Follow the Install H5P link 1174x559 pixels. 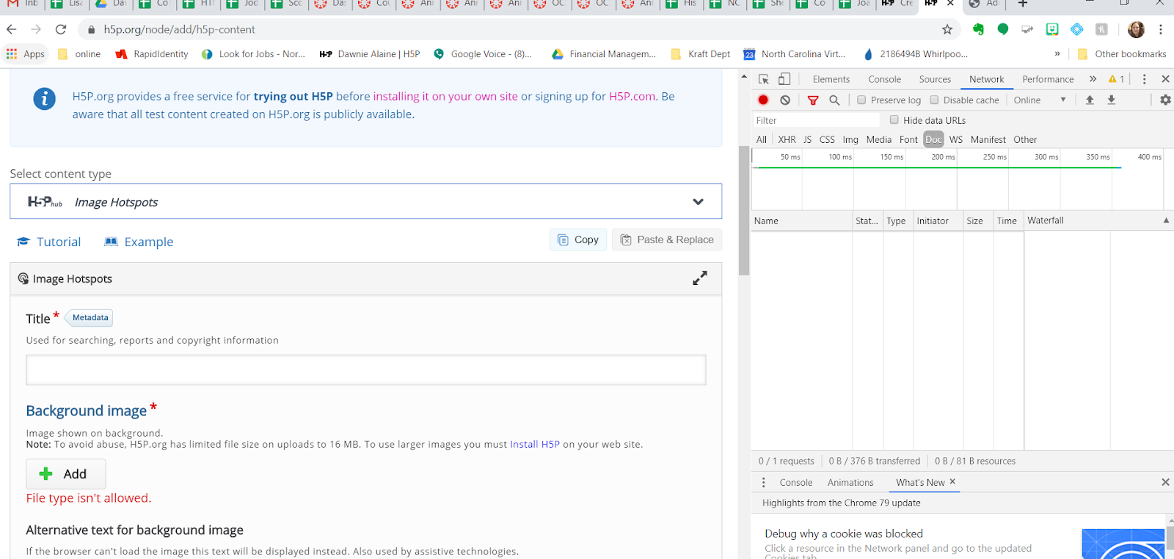coord(535,444)
